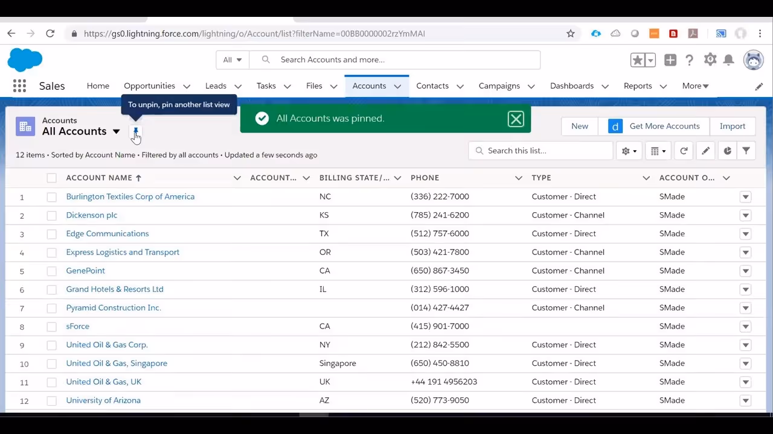Open the App Launcher waffle icon
The width and height of the screenshot is (773, 434).
tap(19, 86)
